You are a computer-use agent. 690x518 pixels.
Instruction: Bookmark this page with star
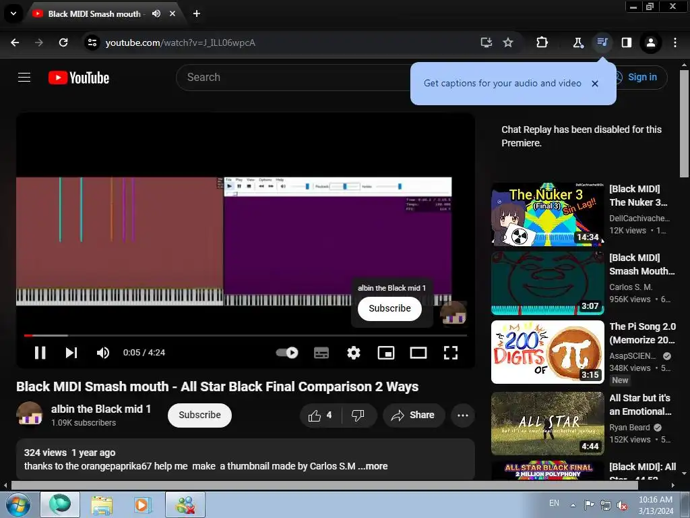point(508,42)
